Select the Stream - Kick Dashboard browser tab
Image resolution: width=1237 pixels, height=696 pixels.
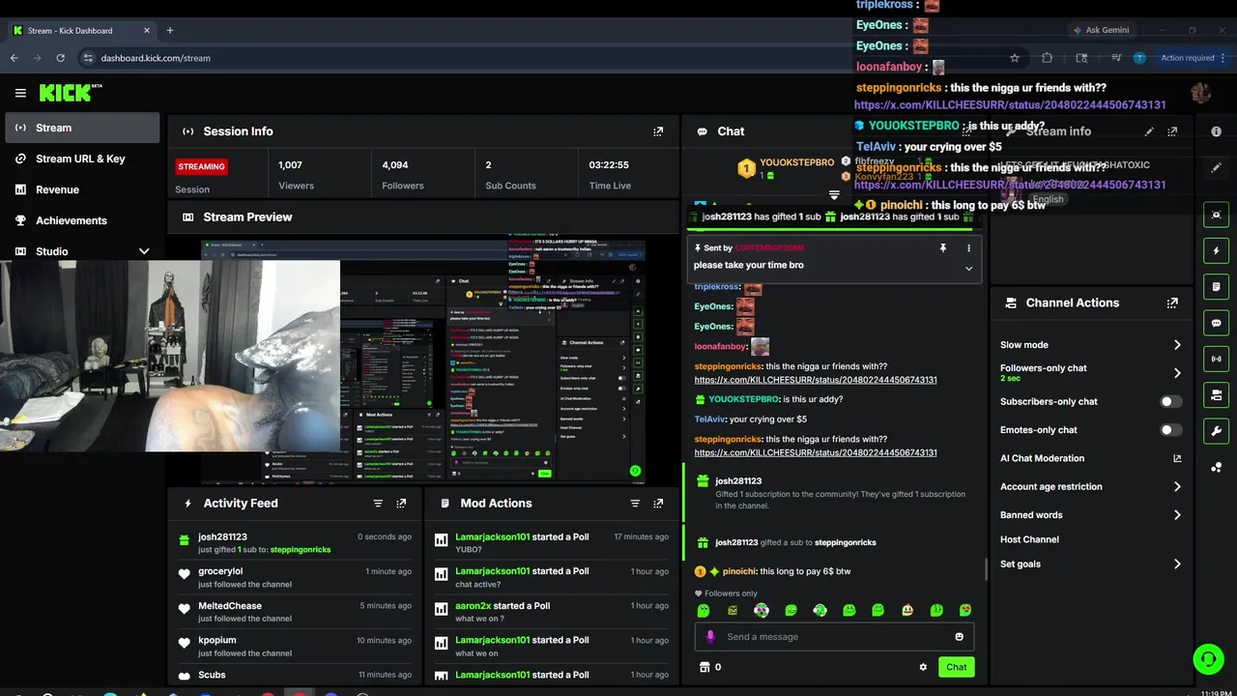(x=81, y=31)
